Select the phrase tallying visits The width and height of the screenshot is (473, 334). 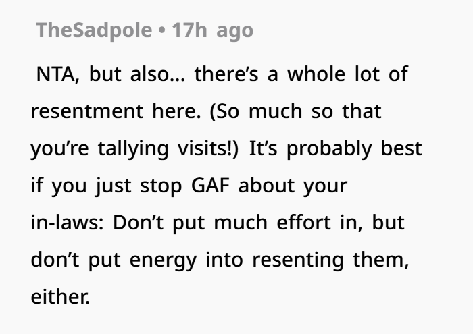[x=168, y=148]
